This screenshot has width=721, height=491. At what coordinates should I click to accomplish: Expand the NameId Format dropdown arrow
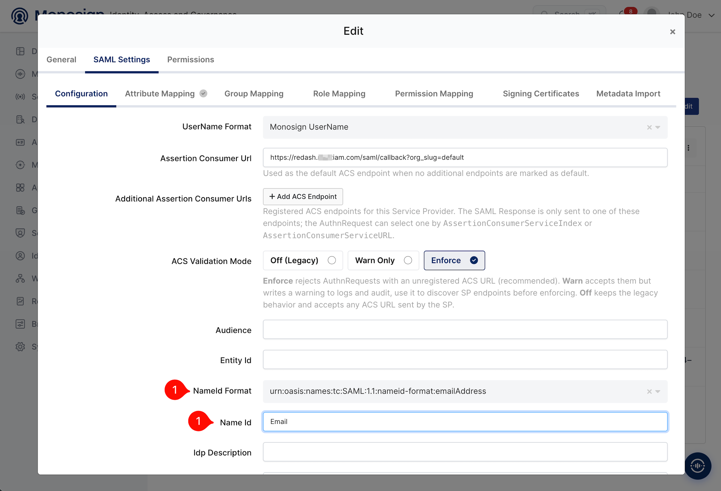click(658, 391)
